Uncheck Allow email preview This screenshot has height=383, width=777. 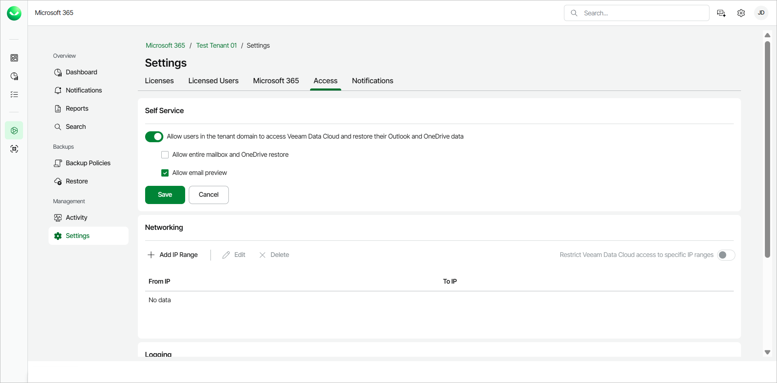(x=165, y=173)
